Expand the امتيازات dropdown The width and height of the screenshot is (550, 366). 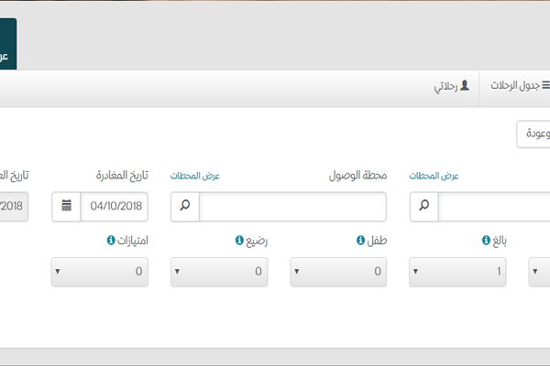[x=100, y=272]
